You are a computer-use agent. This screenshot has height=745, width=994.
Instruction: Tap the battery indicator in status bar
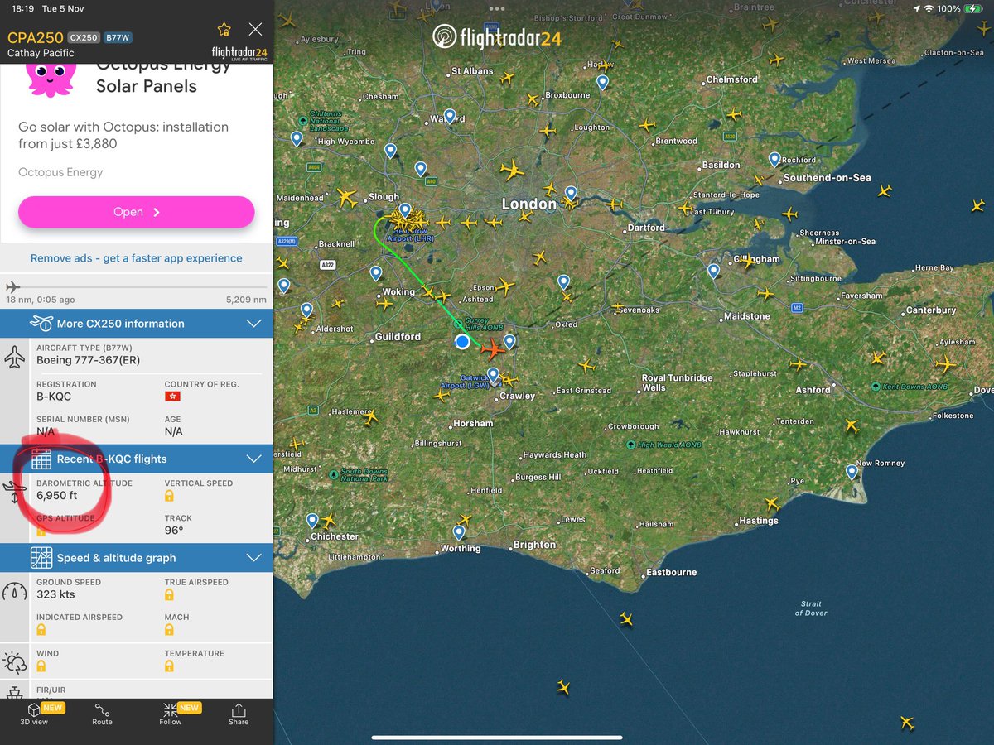[x=974, y=8]
